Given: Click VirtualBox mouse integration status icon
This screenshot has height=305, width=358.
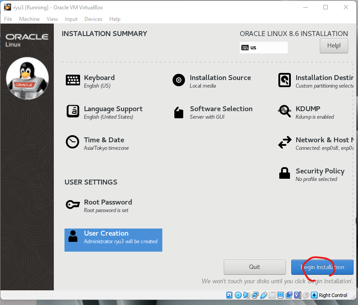Looking at the screenshot, I should pyautogui.click(x=306, y=295).
